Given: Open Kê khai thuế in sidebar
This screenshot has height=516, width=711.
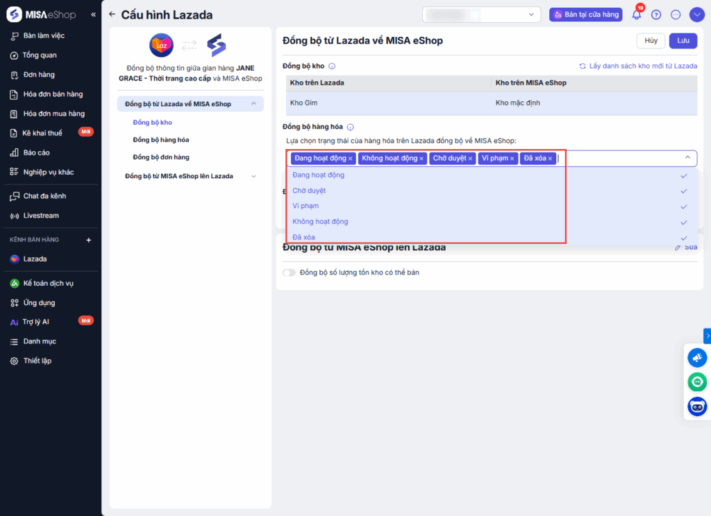Looking at the screenshot, I should pyautogui.click(x=42, y=132).
